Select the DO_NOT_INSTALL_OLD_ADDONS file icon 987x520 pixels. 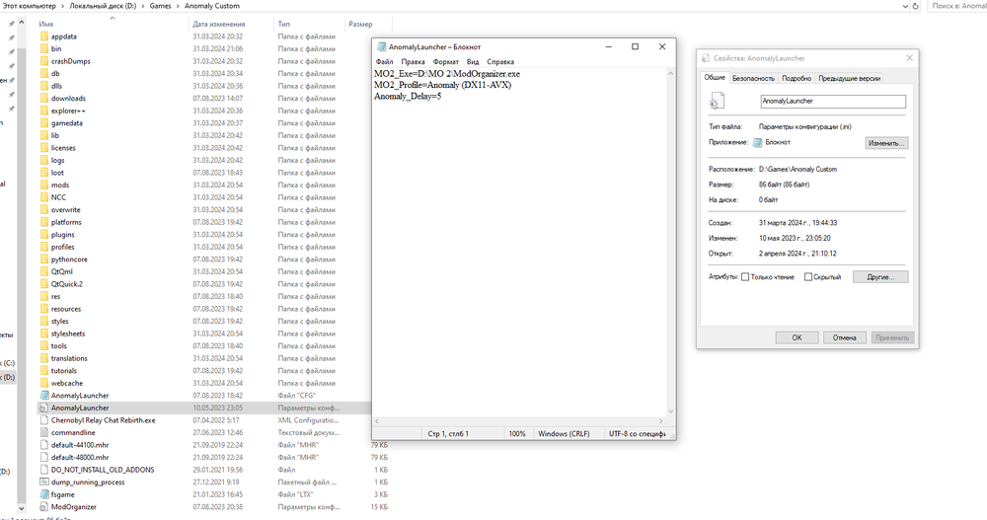tap(44, 470)
